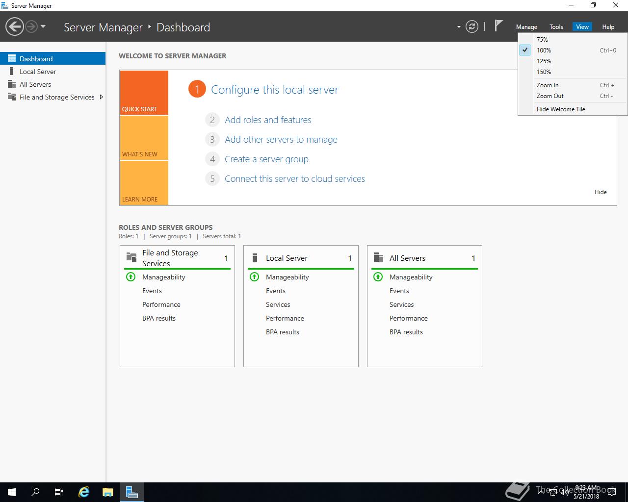The width and height of the screenshot is (628, 502).
Task: Click Manageability status icon in All Servers tile
Action: click(378, 276)
